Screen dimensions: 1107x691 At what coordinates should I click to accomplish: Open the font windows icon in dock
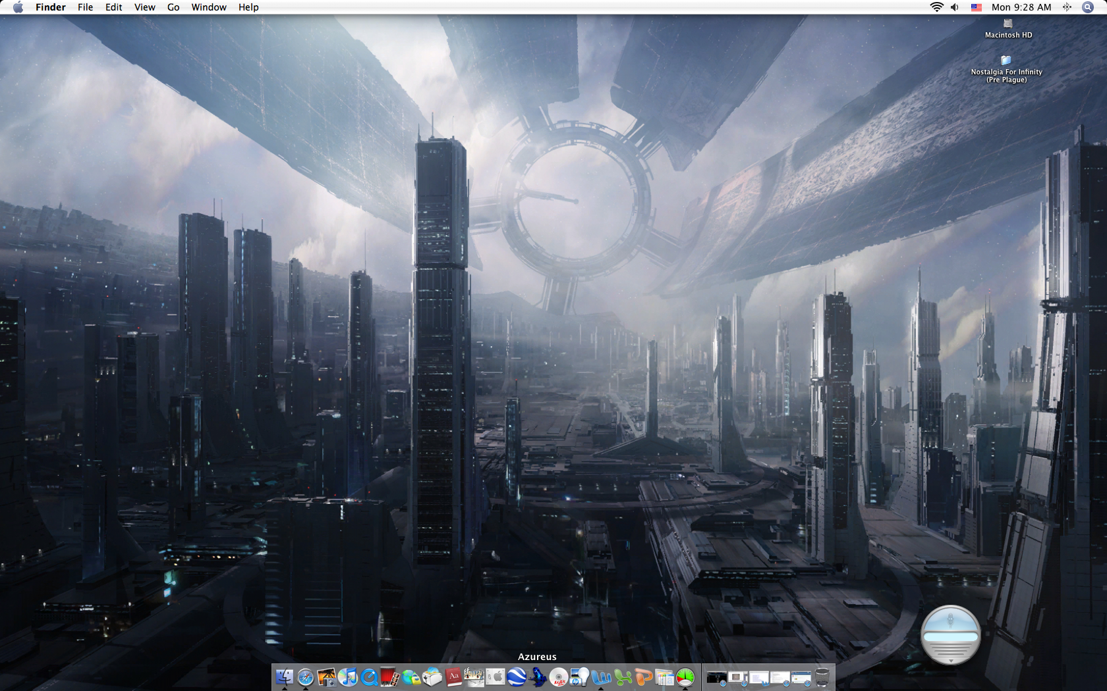[664, 677]
